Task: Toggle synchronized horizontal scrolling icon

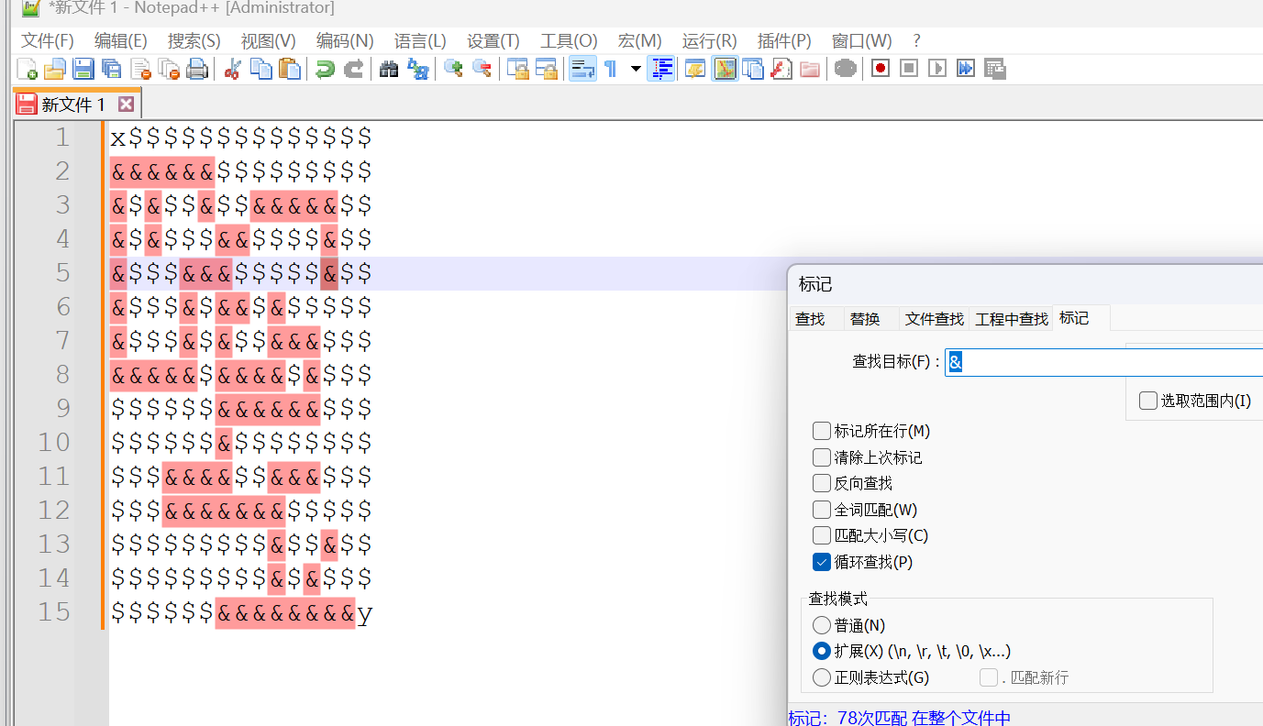Action: click(x=546, y=69)
